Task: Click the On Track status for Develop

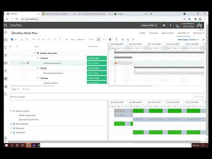Action: (97, 78)
